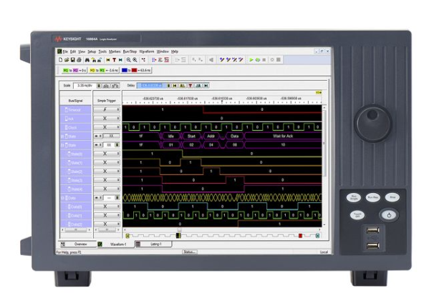Collapse the second State bus tree
Viewport: 434px width, 303px height.
[62, 145]
